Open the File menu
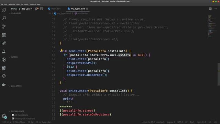 (2, 4)
